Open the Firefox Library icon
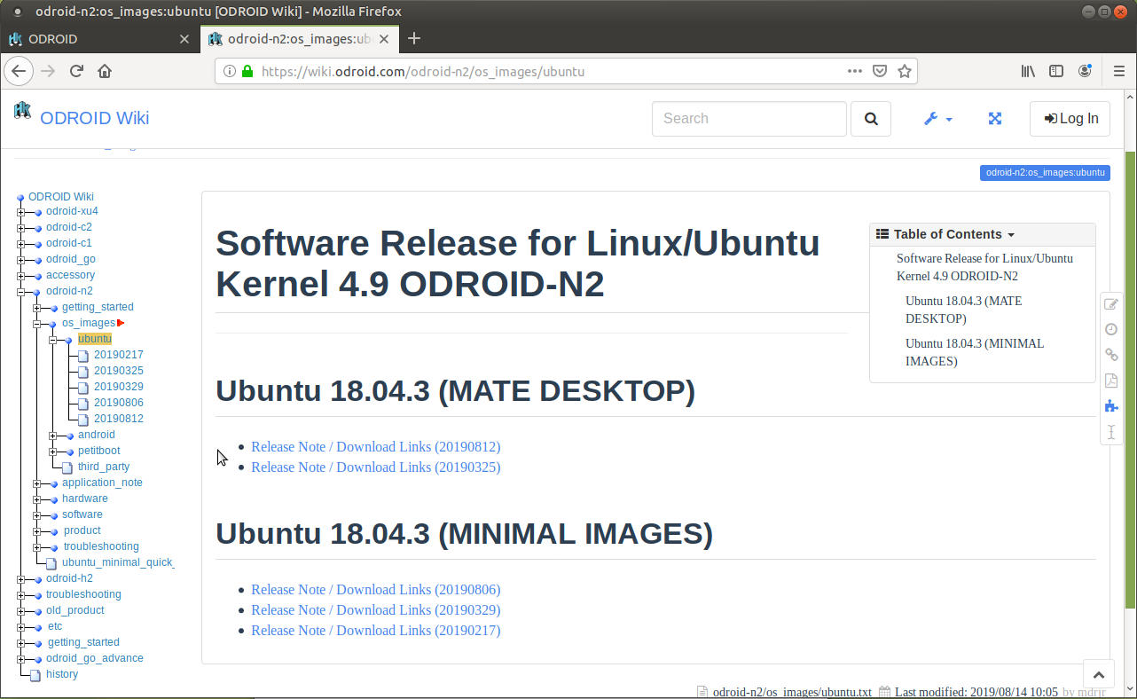 click(1027, 71)
